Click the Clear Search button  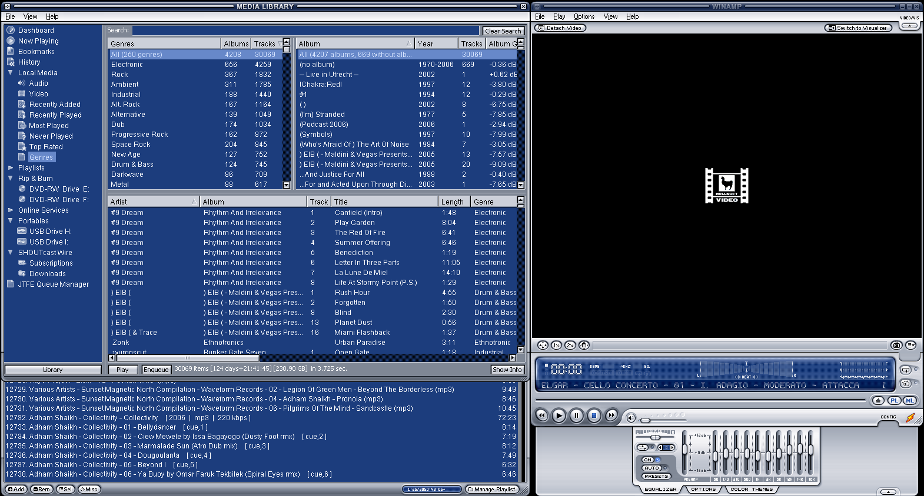503,31
